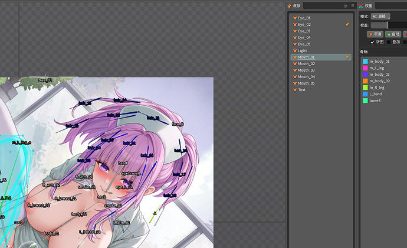Click the magenta m_L_leg color swatch

click(365, 68)
